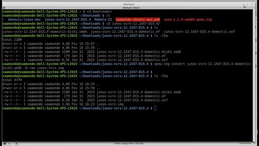Select the 'Genesis-linux-mac' directory name
The height and width of the screenshot is (146, 259).
point(24,19)
